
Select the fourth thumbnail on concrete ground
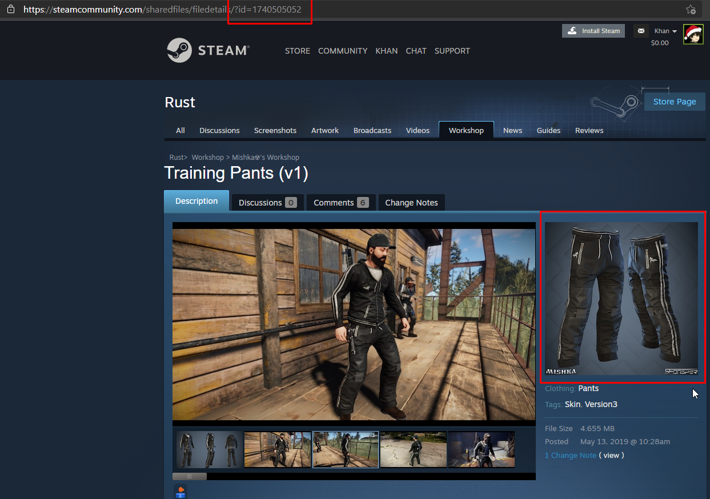(x=414, y=449)
